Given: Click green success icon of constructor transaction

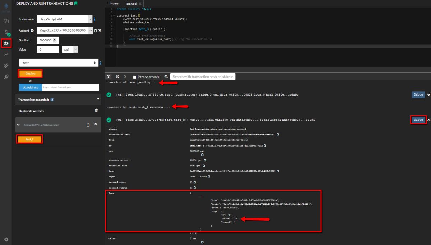Looking at the screenshot, I should point(109,95).
